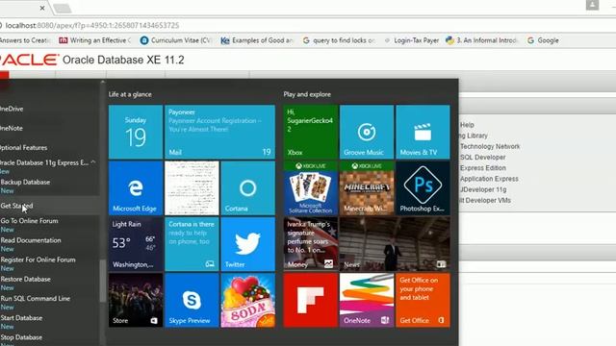Launch Microsoft Edge tile
Image resolution: width=616 pixels, height=346 pixels.
pyautogui.click(x=136, y=188)
